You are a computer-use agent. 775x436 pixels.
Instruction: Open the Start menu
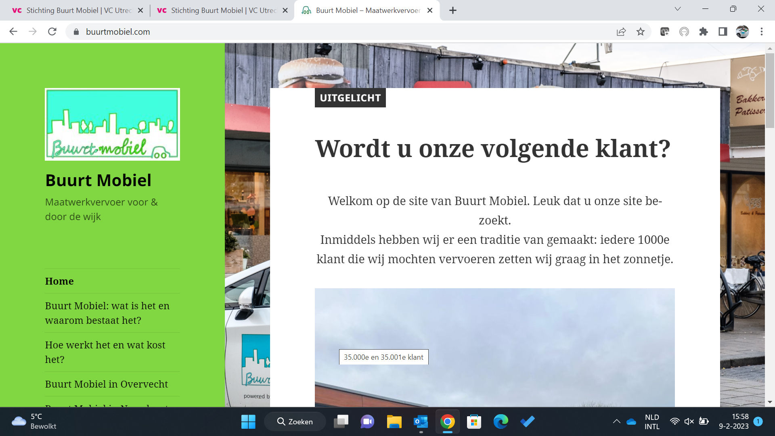coord(248,421)
